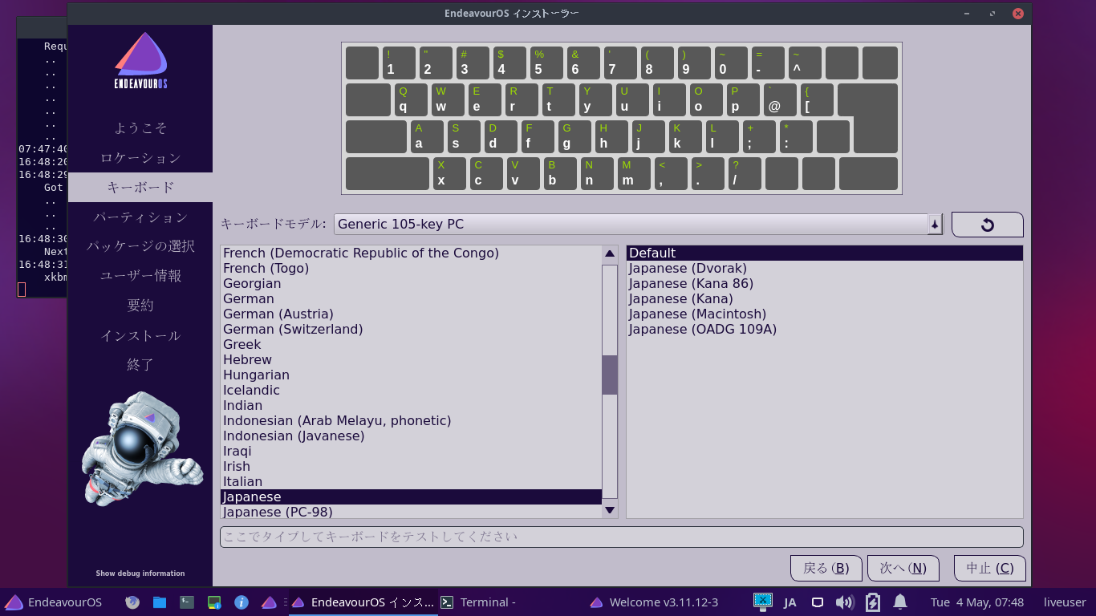Viewport: 1096px width, 616px height.
Task: Launch Firefox from the panel
Action: tap(133, 602)
